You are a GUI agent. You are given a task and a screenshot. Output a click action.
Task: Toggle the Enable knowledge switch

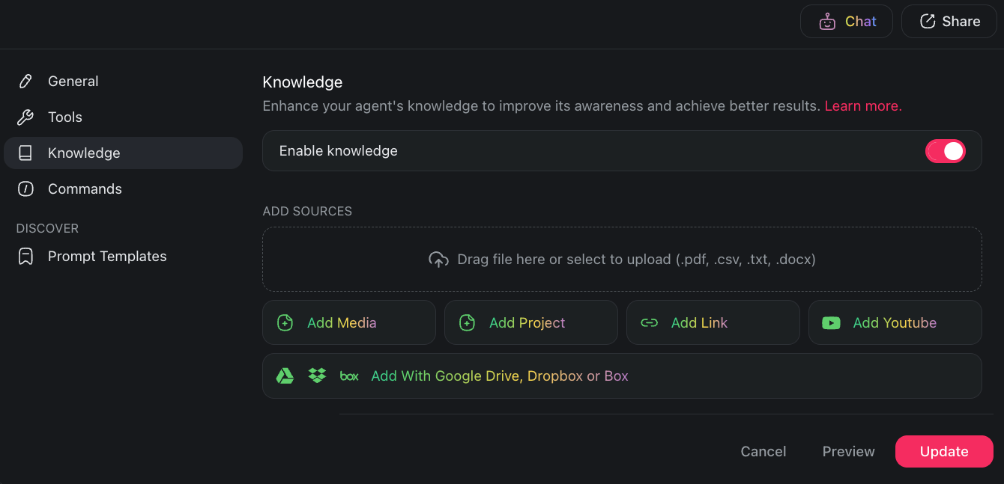coord(946,150)
